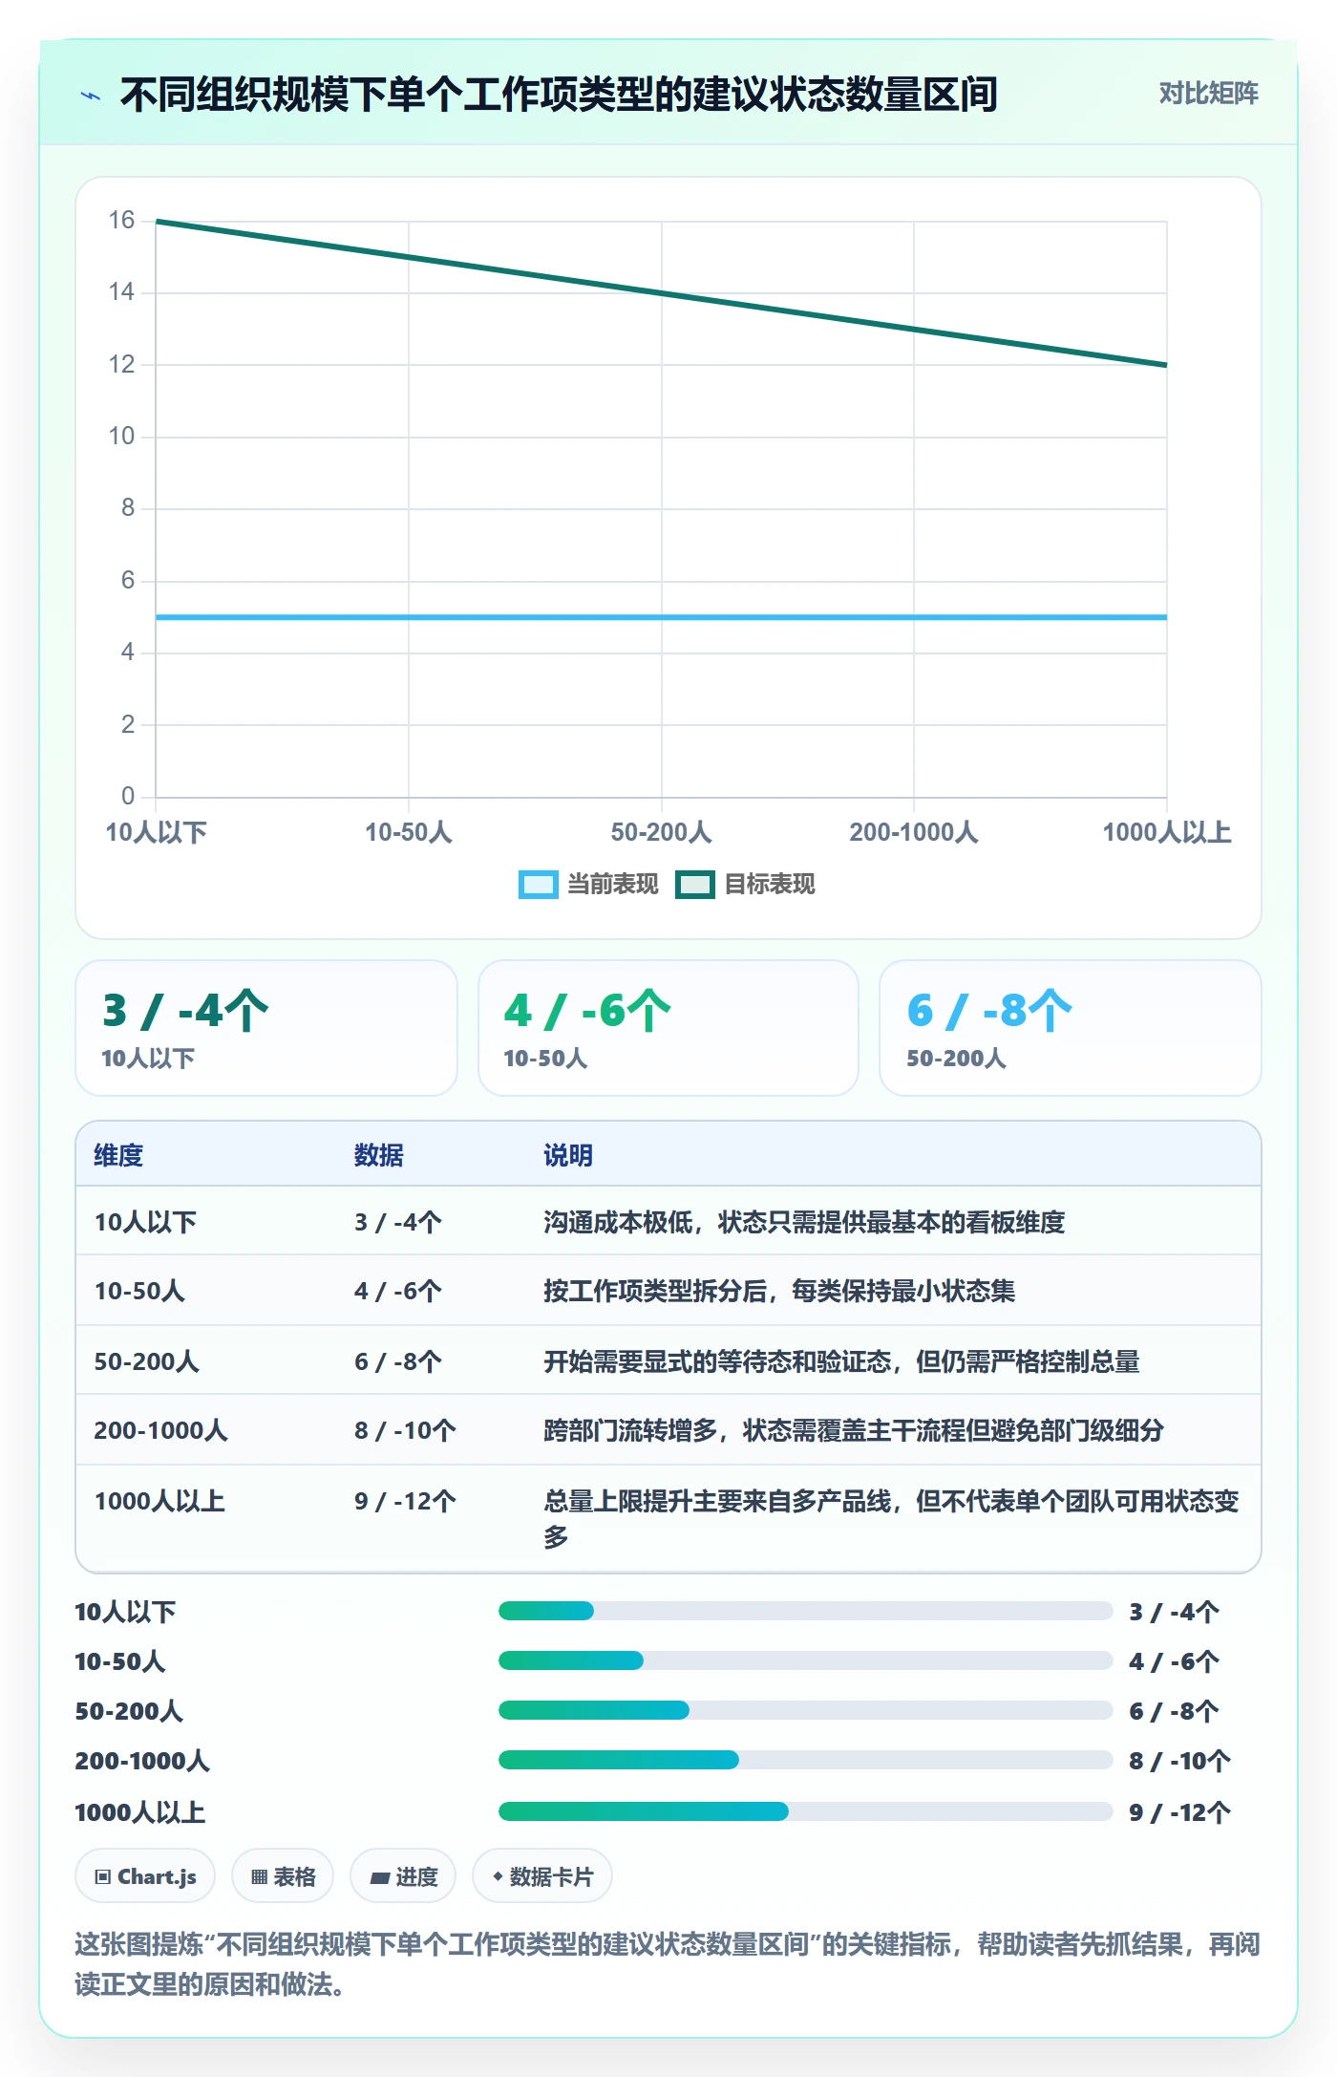Click the 50-200人 x-axis label
The image size is (1337, 2077).
(662, 832)
